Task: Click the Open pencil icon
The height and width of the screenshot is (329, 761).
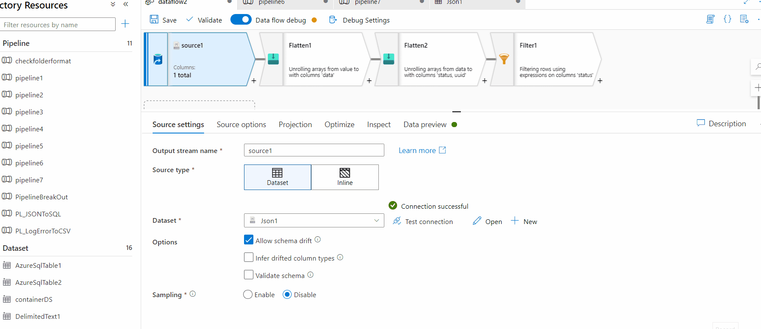Action: [477, 221]
